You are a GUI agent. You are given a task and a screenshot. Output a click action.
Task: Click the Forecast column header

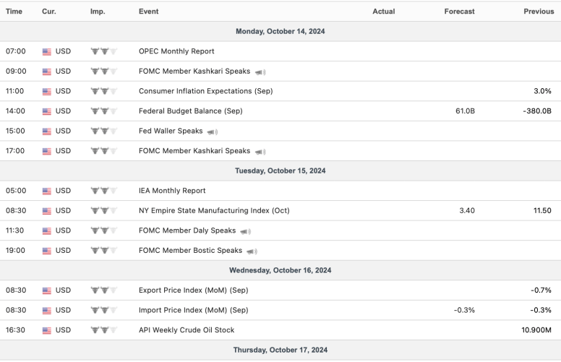click(460, 12)
